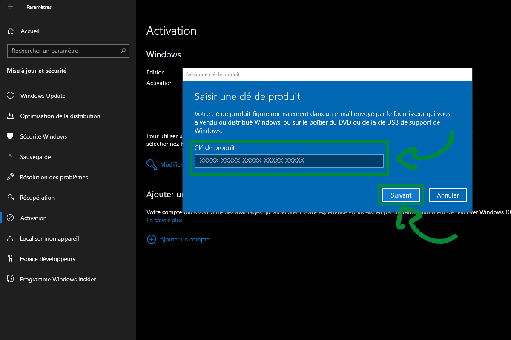This screenshot has width=511, height=340.
Task: Click the Mise à jour et sécurité heading
Action: click(37, 71)
